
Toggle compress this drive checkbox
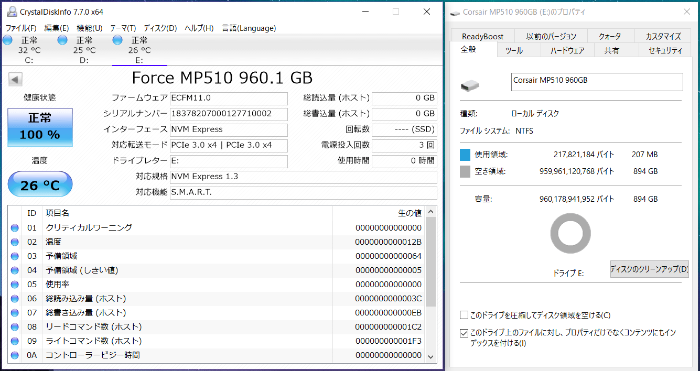[x=464, y=315]
